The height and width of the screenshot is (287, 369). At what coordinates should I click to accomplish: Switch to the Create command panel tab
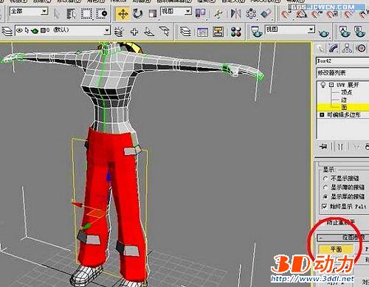point(320,48)
